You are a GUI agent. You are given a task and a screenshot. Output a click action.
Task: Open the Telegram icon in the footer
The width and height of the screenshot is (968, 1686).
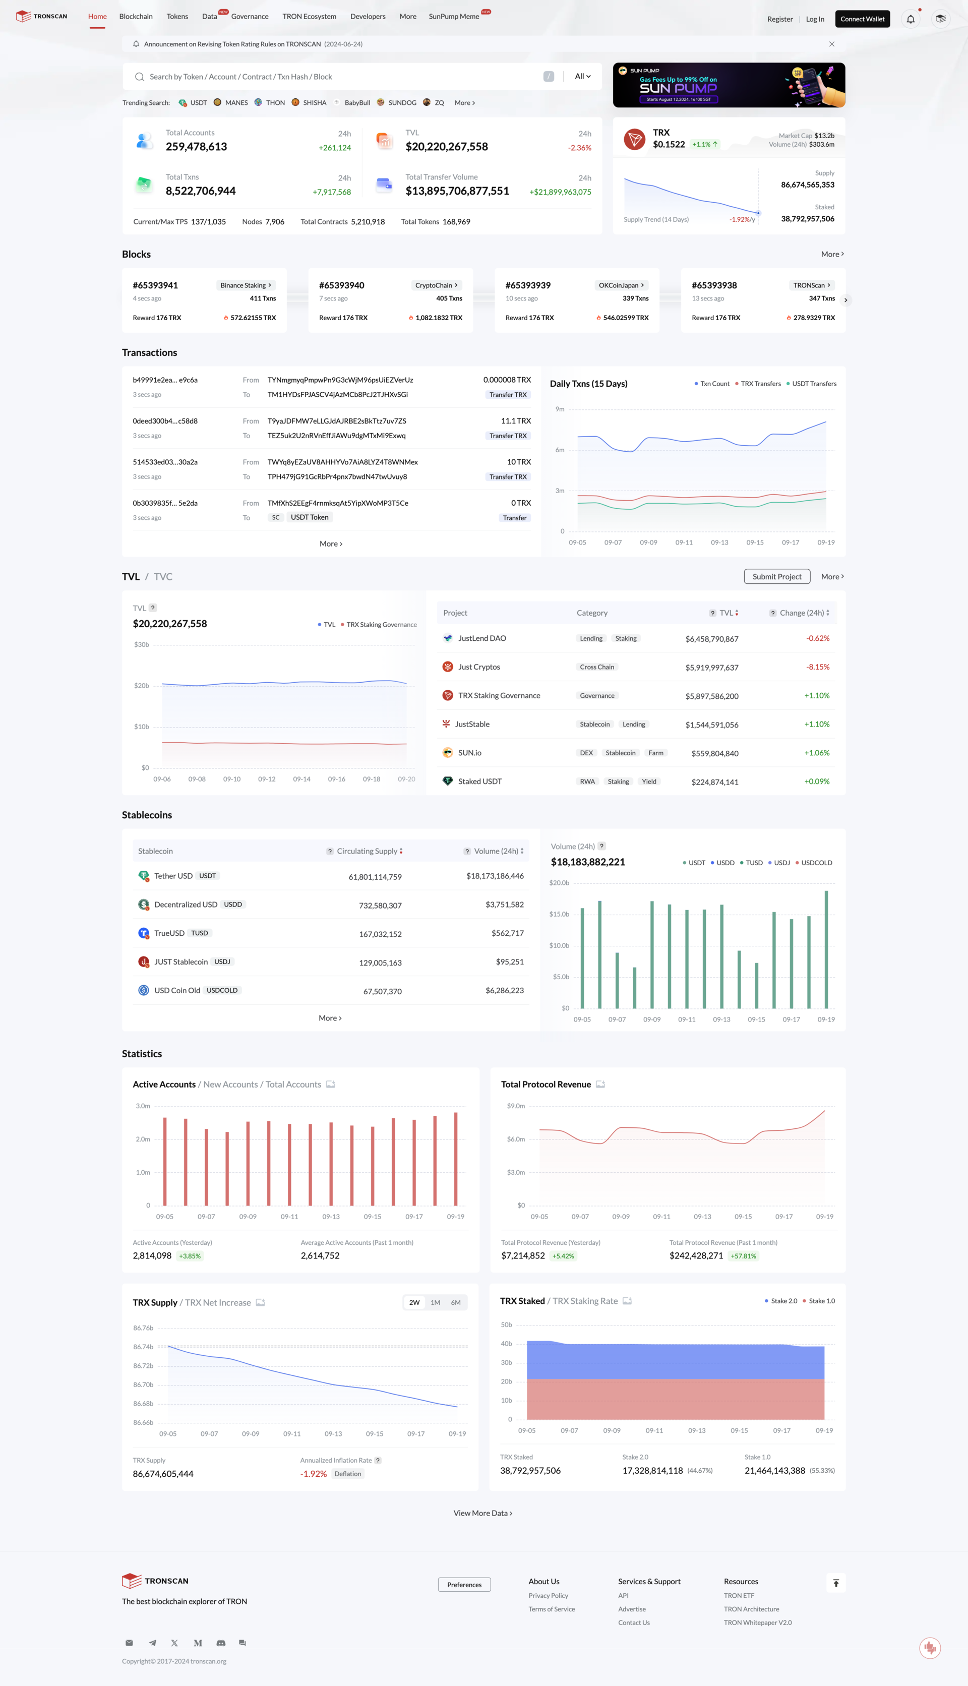pyautogui.click(x=152, y=1643)
